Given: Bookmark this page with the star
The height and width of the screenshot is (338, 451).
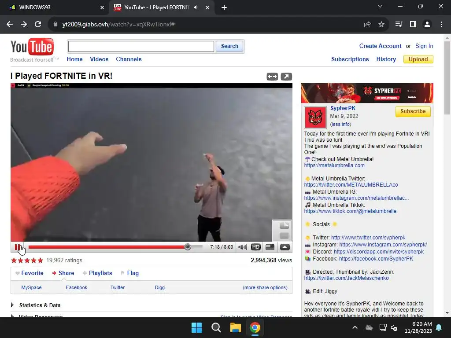Looking at the screenshot, I should 381,25.
